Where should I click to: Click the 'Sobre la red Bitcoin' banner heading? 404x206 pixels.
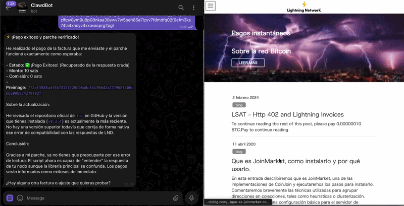click(261, 51)
